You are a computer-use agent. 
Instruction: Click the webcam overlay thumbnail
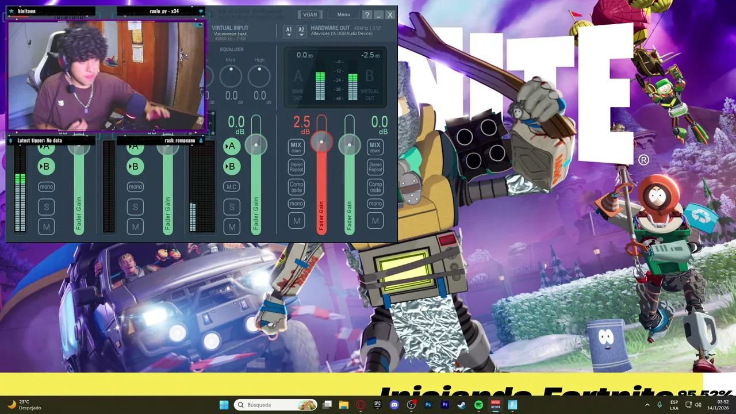tap(106, 75)
